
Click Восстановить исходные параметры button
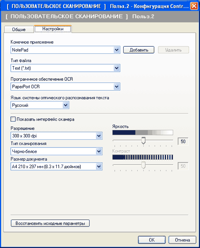tap(50, 223)
